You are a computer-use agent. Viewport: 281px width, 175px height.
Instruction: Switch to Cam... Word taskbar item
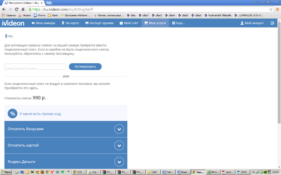point(168,172)
